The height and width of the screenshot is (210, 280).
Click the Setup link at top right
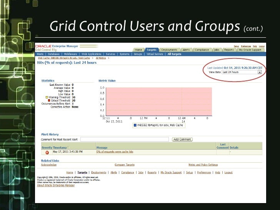point(236,46)
